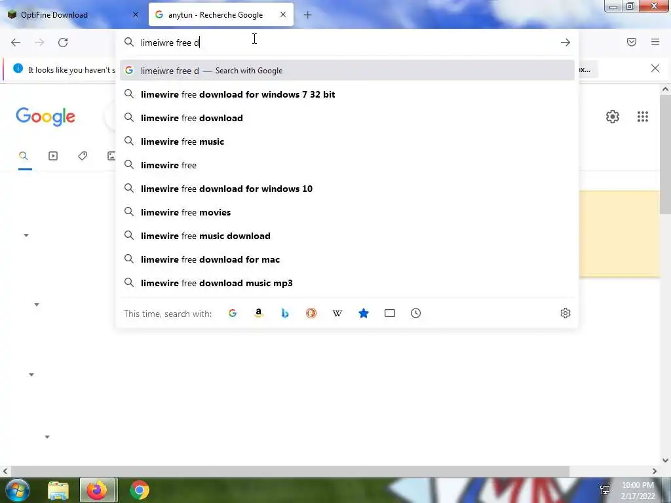Select the Google shopping tag icon
Image resolution: width=671 pixels, height=503 pixels.
click(x=83, y=156)
